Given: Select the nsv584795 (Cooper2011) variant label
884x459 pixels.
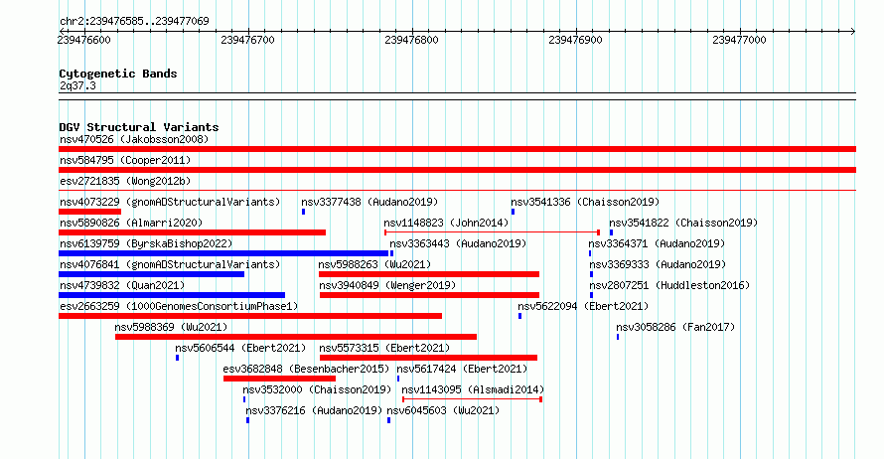Looking at the screenshot, I should [x=125, y=160].
